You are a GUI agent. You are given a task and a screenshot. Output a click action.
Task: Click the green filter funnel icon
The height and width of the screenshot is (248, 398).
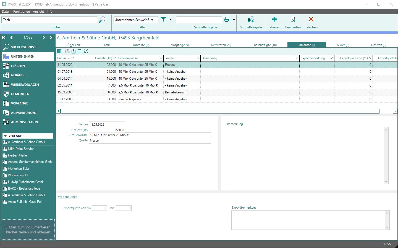coord(163,20)
